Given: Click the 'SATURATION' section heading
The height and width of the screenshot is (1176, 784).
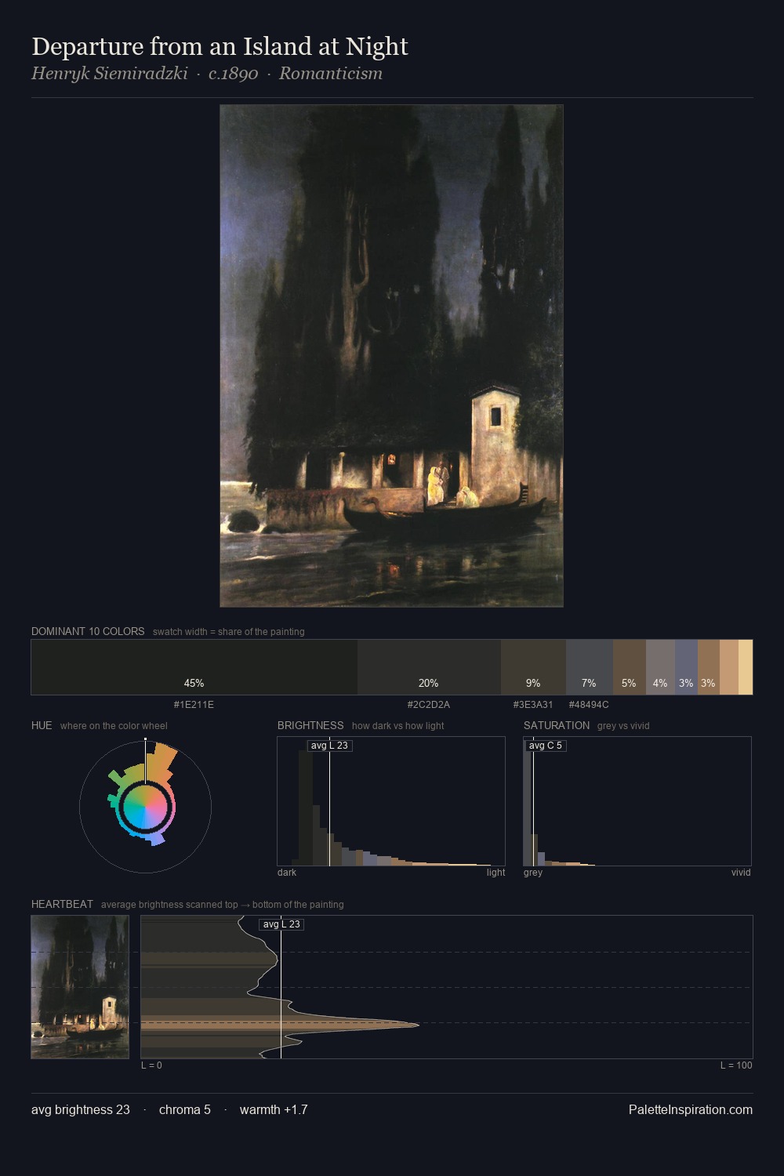Looking at the screenshot, I should click(x=557, y=725).
